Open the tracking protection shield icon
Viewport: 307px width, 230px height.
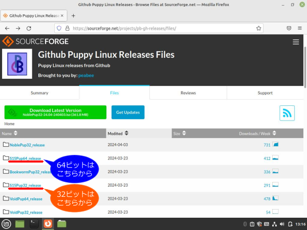click(x=59, y=28)
